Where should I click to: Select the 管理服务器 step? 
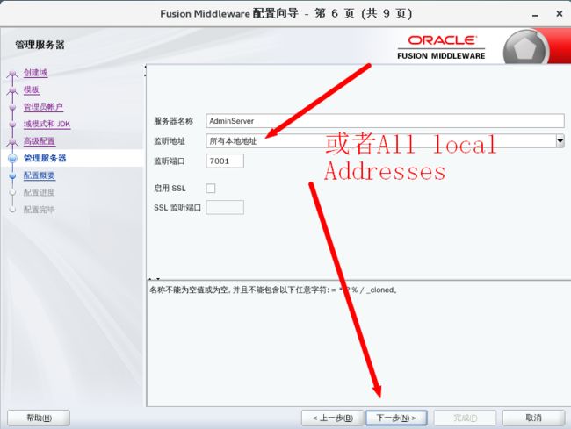(45, 158)
